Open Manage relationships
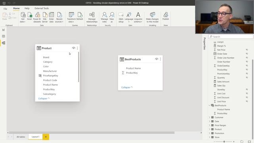The image size is (254, 143). pyautogui.click(x=92, y=17)
